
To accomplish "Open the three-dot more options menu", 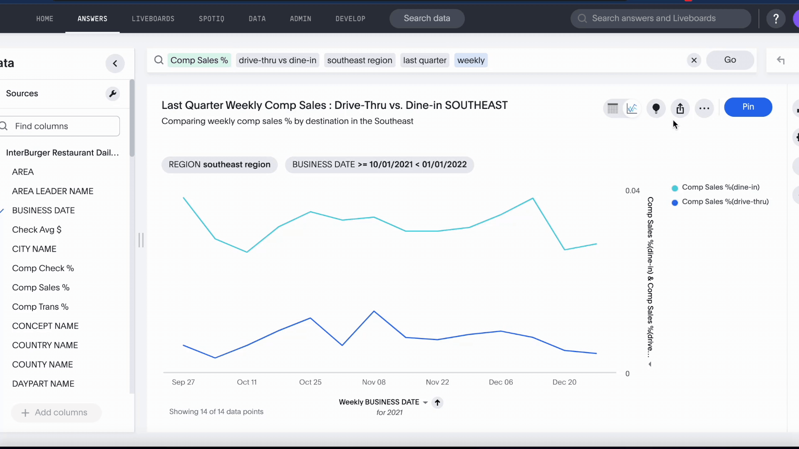I will (704, 109).
